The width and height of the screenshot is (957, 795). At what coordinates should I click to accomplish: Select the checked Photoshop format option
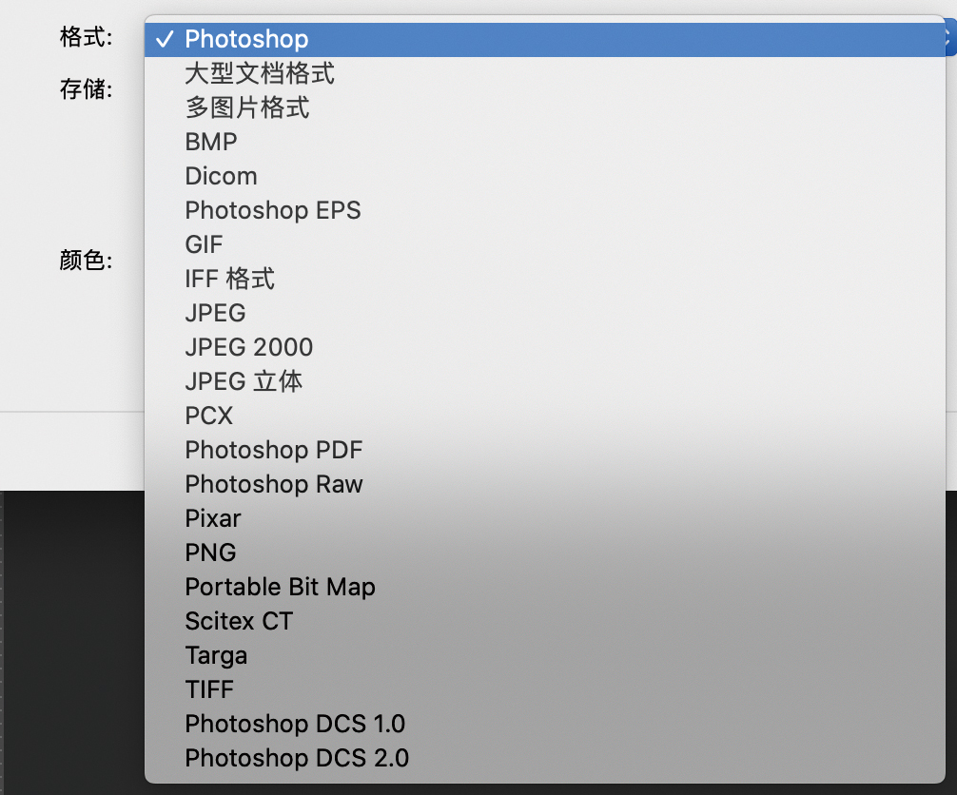pyautogui.click(x=544, y=40)
